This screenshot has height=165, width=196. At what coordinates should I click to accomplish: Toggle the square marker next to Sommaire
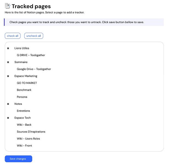pos(8,62)
